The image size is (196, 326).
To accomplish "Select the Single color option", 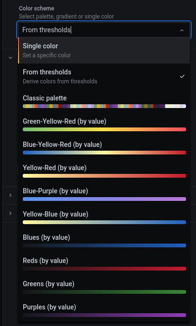I will coord(104,51).
